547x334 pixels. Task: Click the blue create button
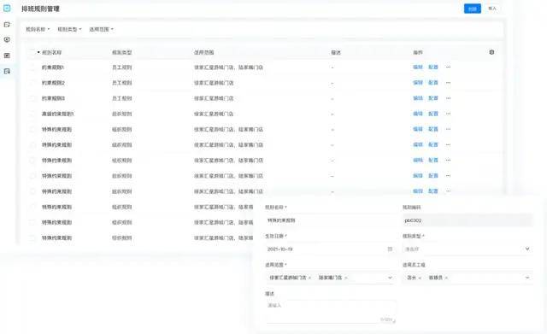[473, 9]
